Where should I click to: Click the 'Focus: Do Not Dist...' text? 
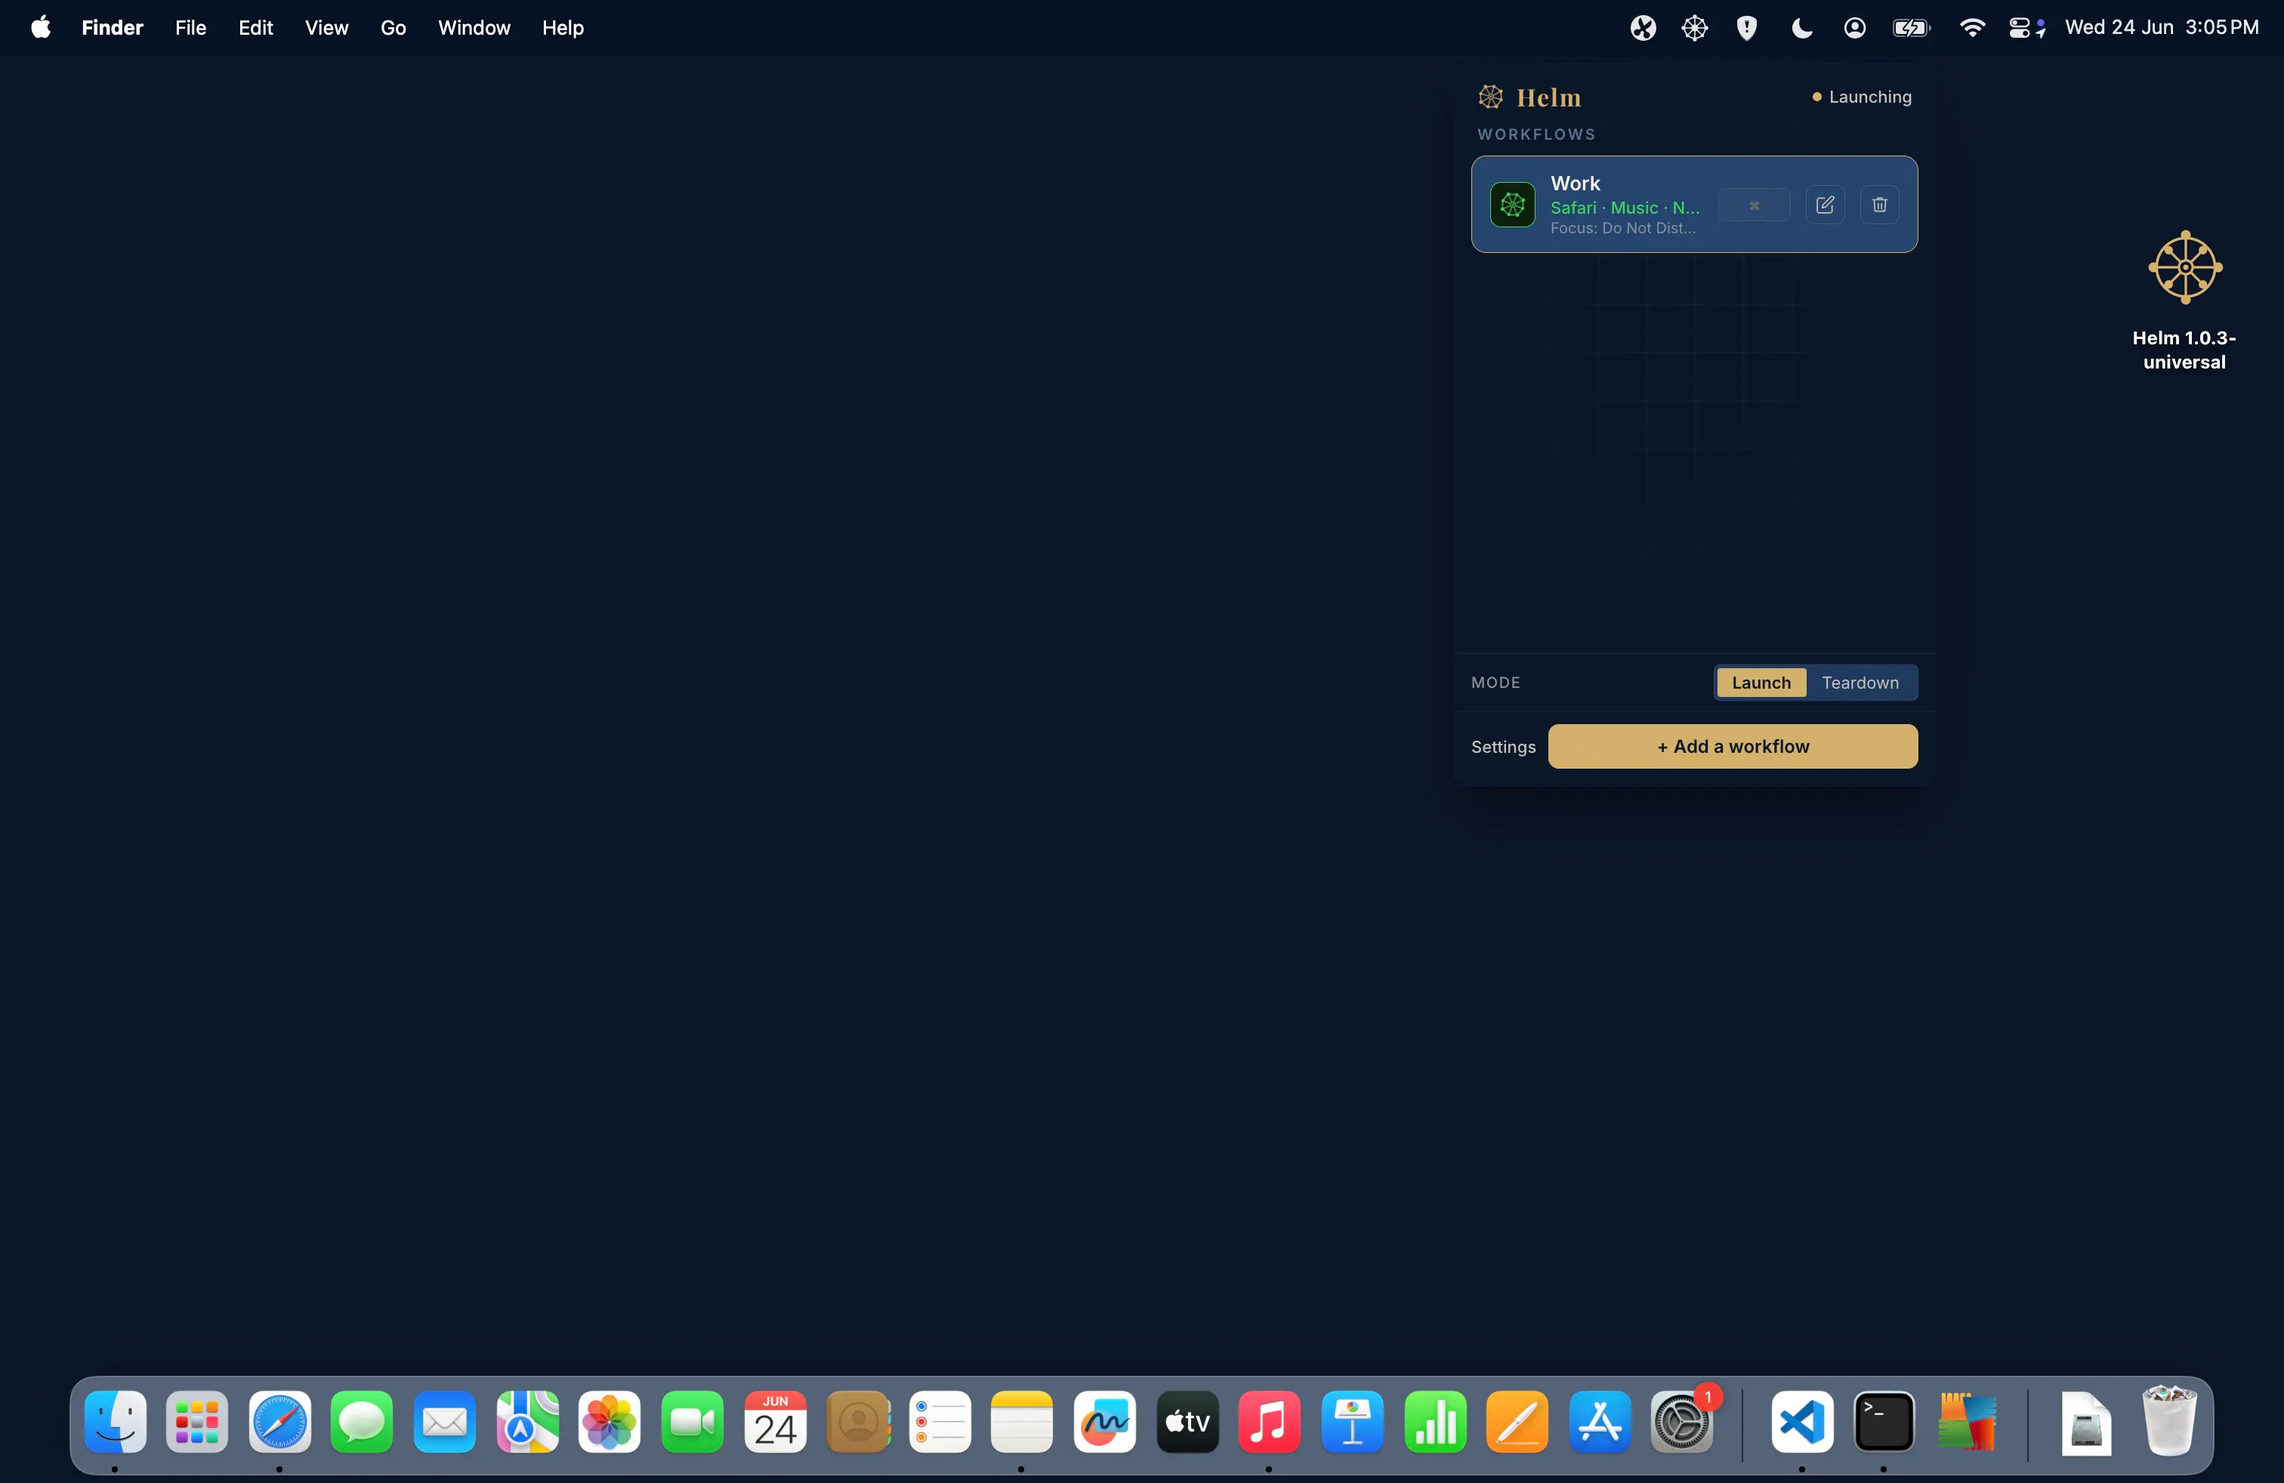click(1623, 228)
